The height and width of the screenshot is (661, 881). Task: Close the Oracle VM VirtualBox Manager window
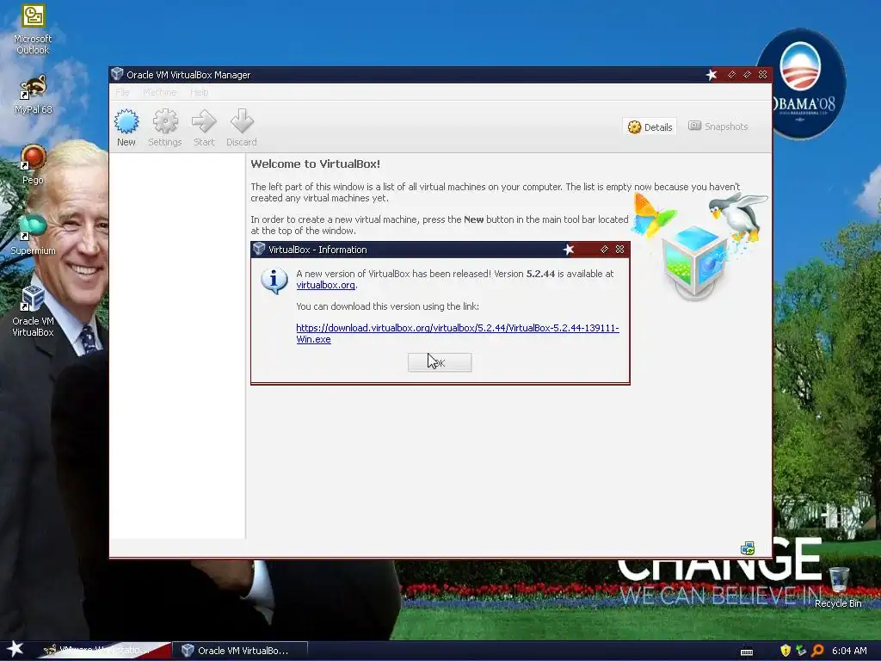762,75
